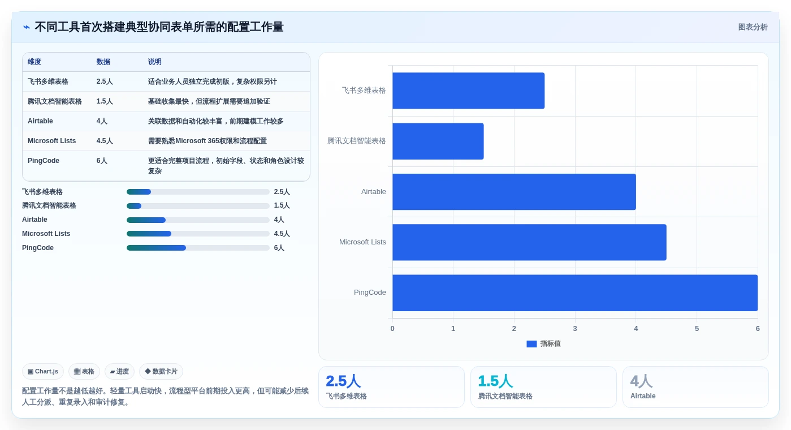Select the 飞书多维表格 table row name

click(x=48, y=81)
